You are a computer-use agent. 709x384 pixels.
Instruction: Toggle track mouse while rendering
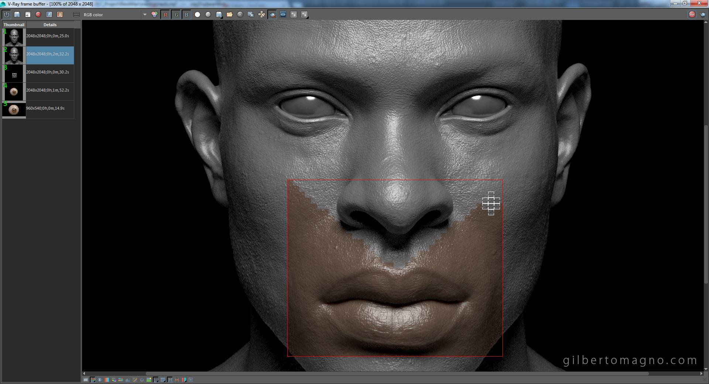[x=261, y=14]
